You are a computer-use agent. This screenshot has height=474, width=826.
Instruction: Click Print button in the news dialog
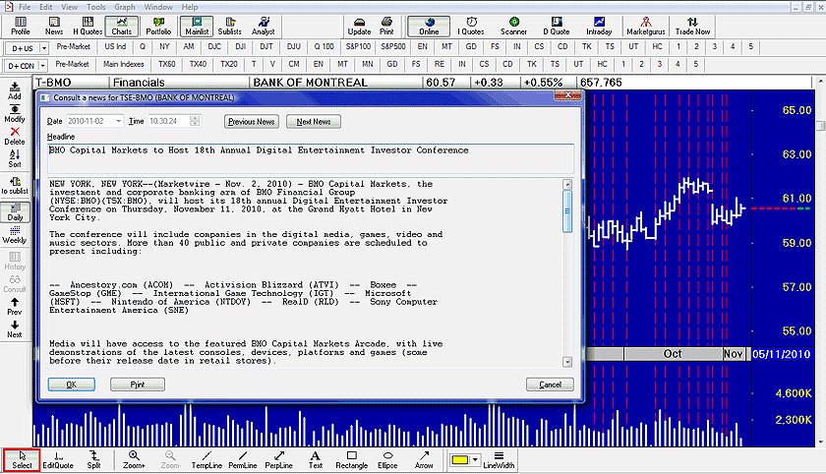pos(138,385)
